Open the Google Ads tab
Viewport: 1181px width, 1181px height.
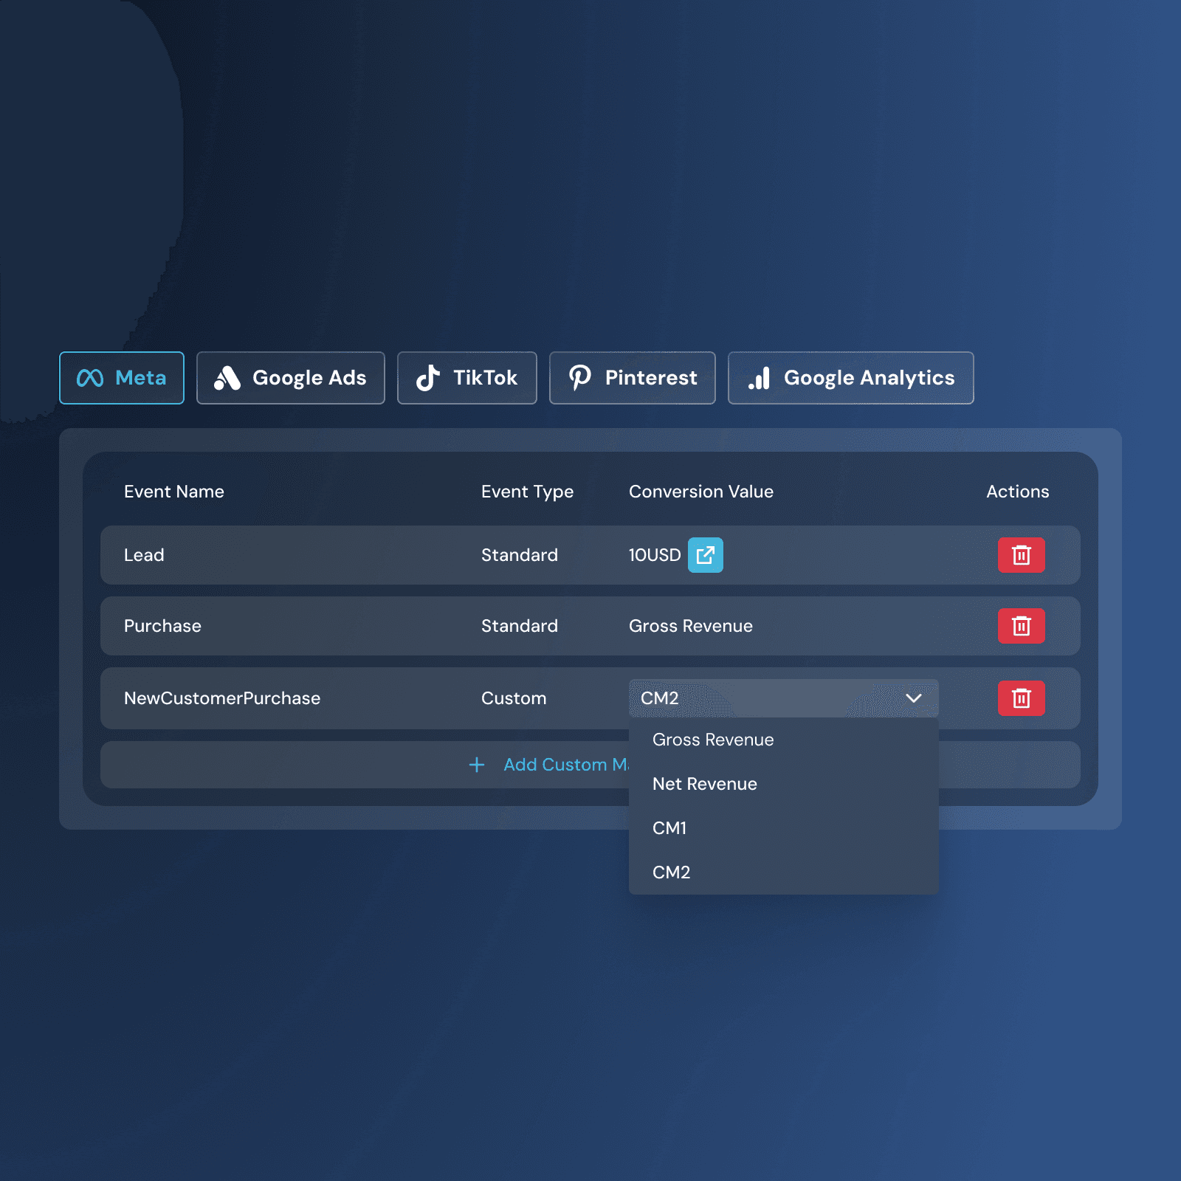tap(291, 378)
